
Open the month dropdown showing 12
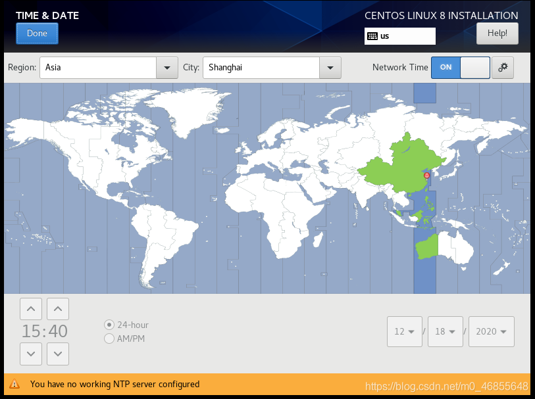[x=405, y=331]
